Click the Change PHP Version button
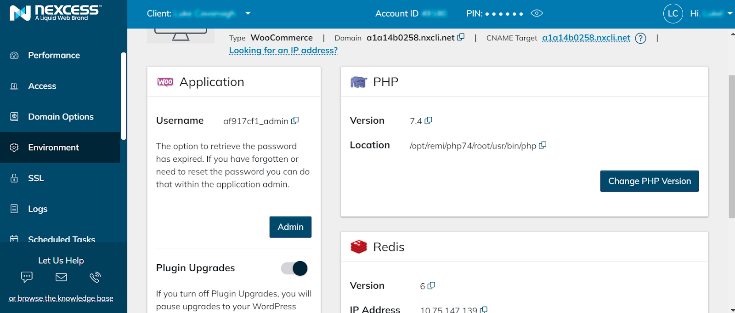Viewport: 735px width, 313px height. (x=649, y=181)
